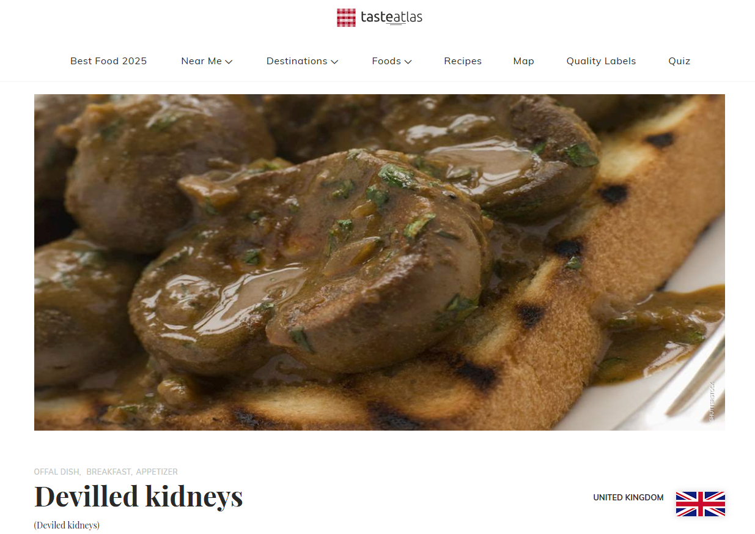755x534 pixels.
Task: Click the TasteAtlas checkered logo icon
Action: tap(346, 18)
